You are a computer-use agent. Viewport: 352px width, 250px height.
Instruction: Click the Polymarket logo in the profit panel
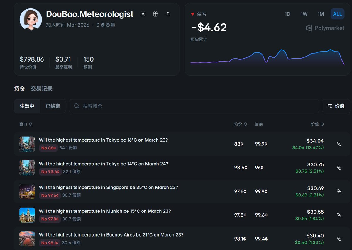(325, 28)
